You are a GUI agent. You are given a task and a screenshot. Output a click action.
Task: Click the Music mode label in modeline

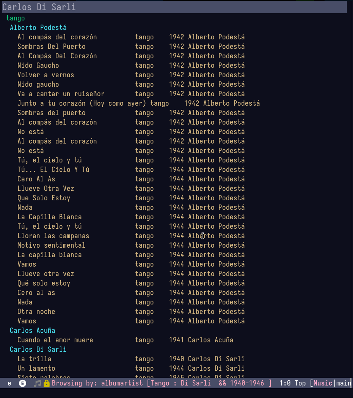tap(323, 383)
